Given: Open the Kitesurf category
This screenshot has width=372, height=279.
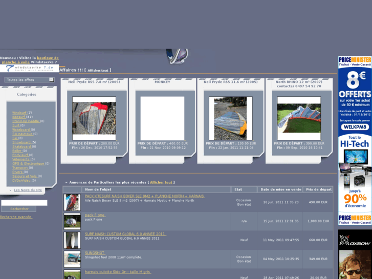Looking at the screenshot, I should coord(19,117).
